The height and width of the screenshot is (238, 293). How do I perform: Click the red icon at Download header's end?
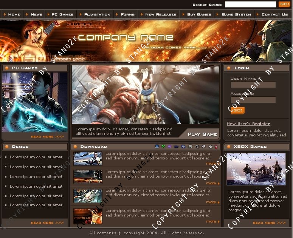tap(216, 147)
